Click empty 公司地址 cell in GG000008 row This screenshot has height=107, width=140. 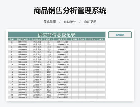coord(91,60)
